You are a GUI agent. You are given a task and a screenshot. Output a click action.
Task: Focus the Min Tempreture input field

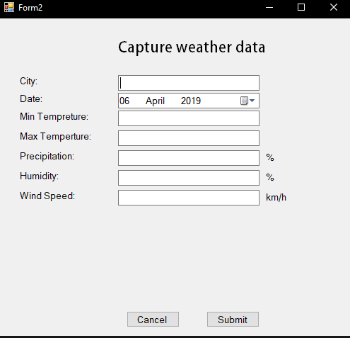[189, 118]
